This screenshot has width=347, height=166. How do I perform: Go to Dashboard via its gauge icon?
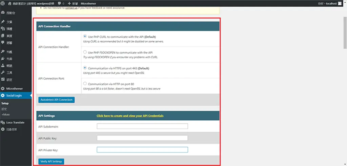pyautogui.click(x=3, y=13)
